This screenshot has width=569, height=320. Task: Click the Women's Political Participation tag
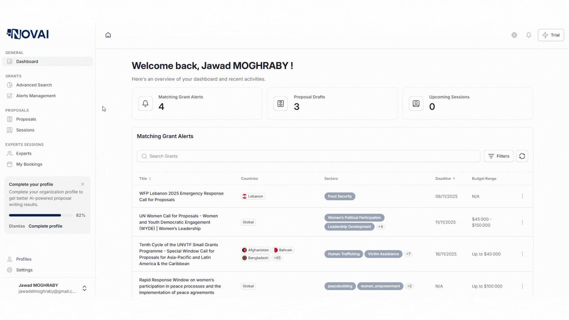point(354,218)
